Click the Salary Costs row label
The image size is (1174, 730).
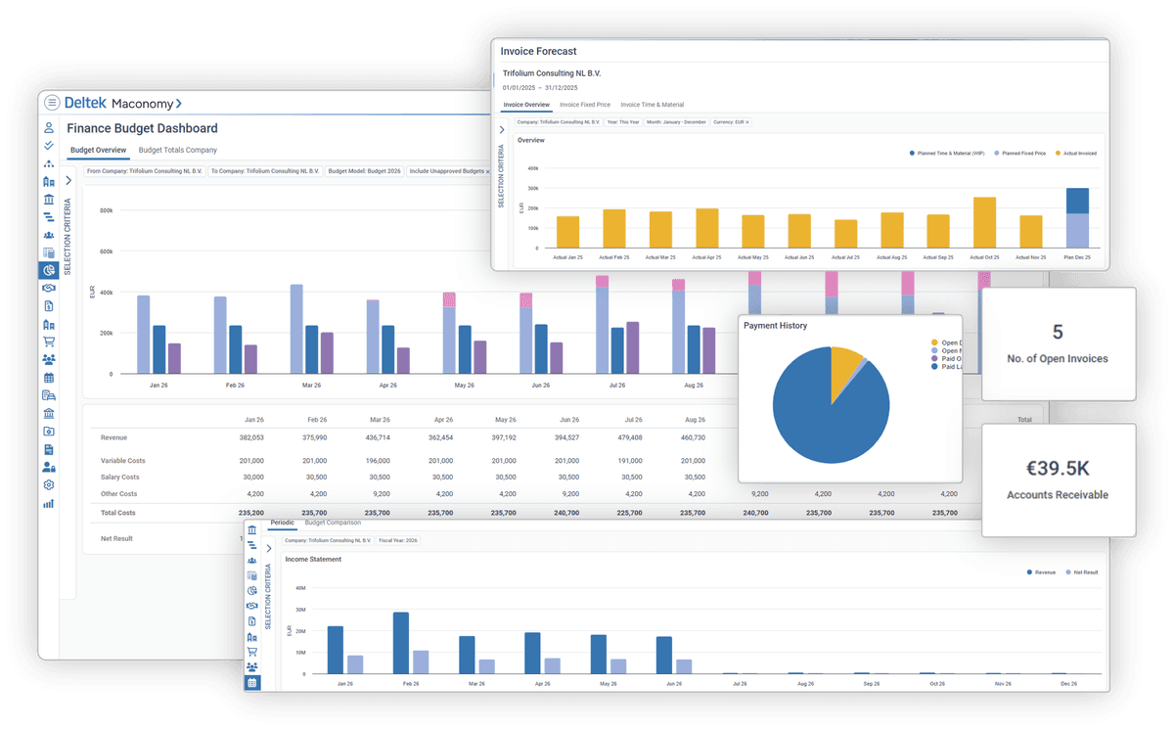coord(119,477)
